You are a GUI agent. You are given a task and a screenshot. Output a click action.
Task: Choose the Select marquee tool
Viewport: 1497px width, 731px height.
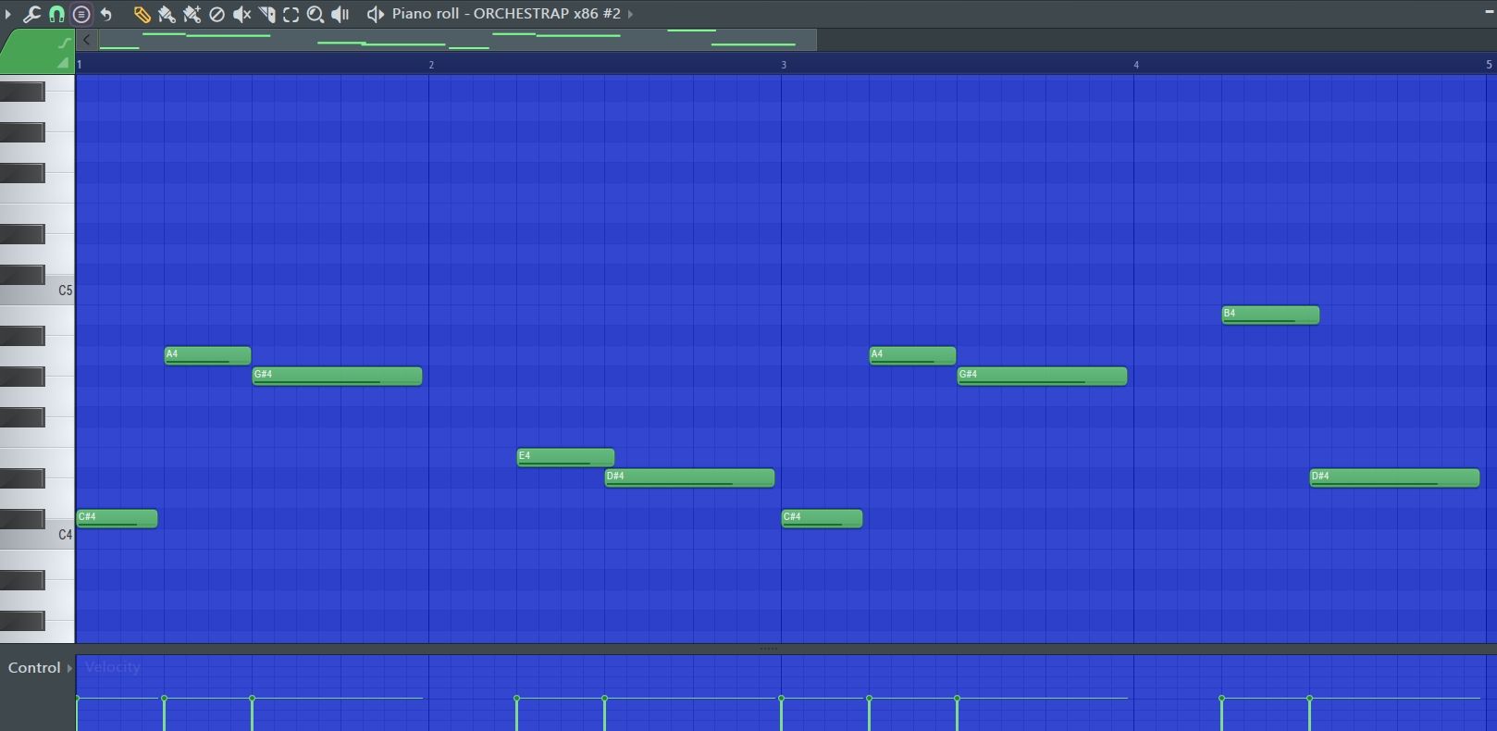click(x=291, y=14)
